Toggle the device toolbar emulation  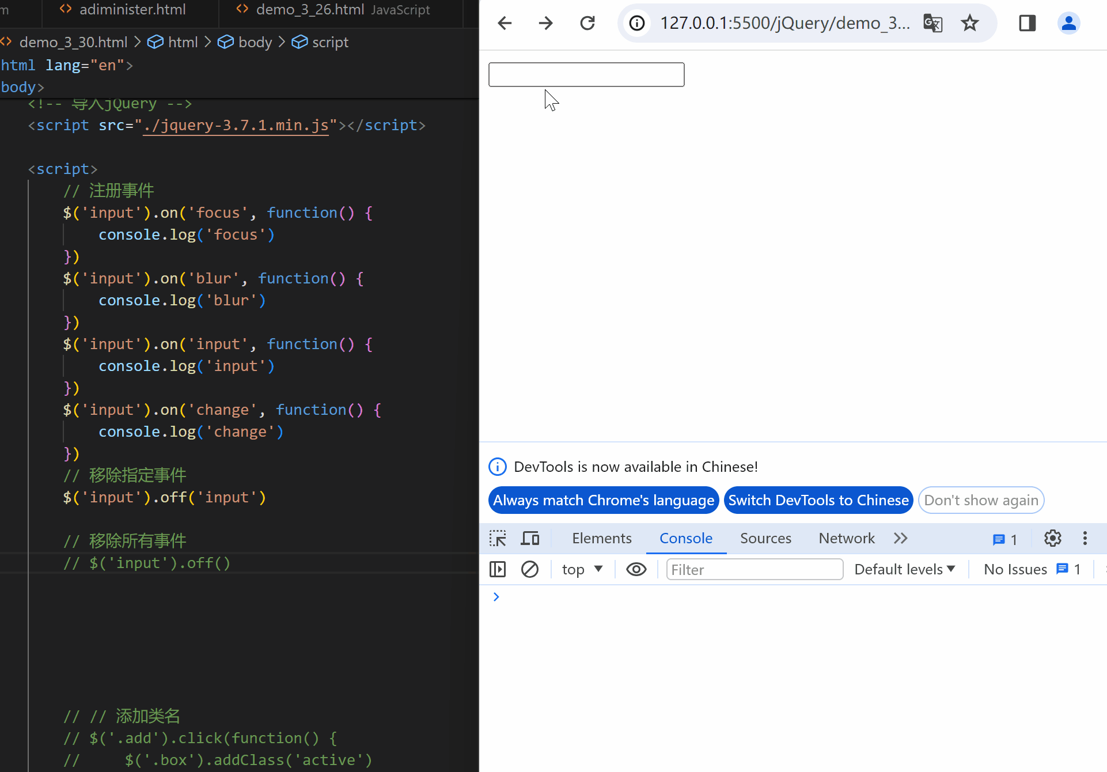tap(530, 538)
